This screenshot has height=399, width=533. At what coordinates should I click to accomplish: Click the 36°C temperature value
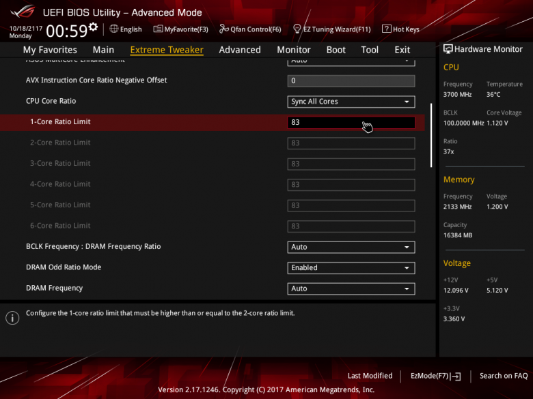click(493, 94)
